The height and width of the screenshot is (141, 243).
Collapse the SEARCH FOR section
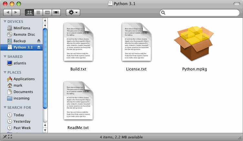coord(5,108)
